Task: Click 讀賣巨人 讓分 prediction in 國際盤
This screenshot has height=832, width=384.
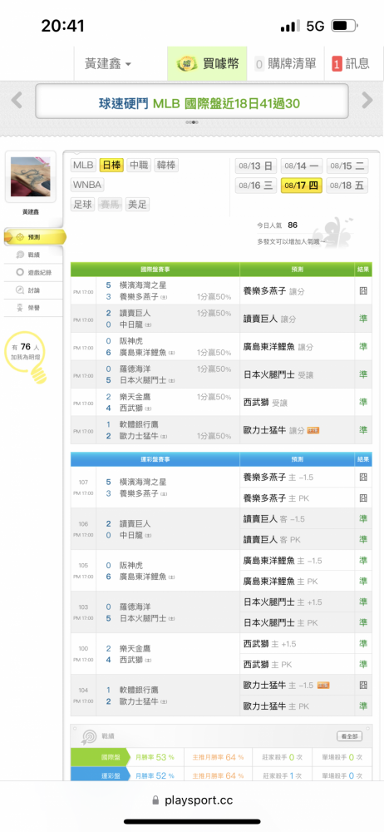Action: pos(269,319)
